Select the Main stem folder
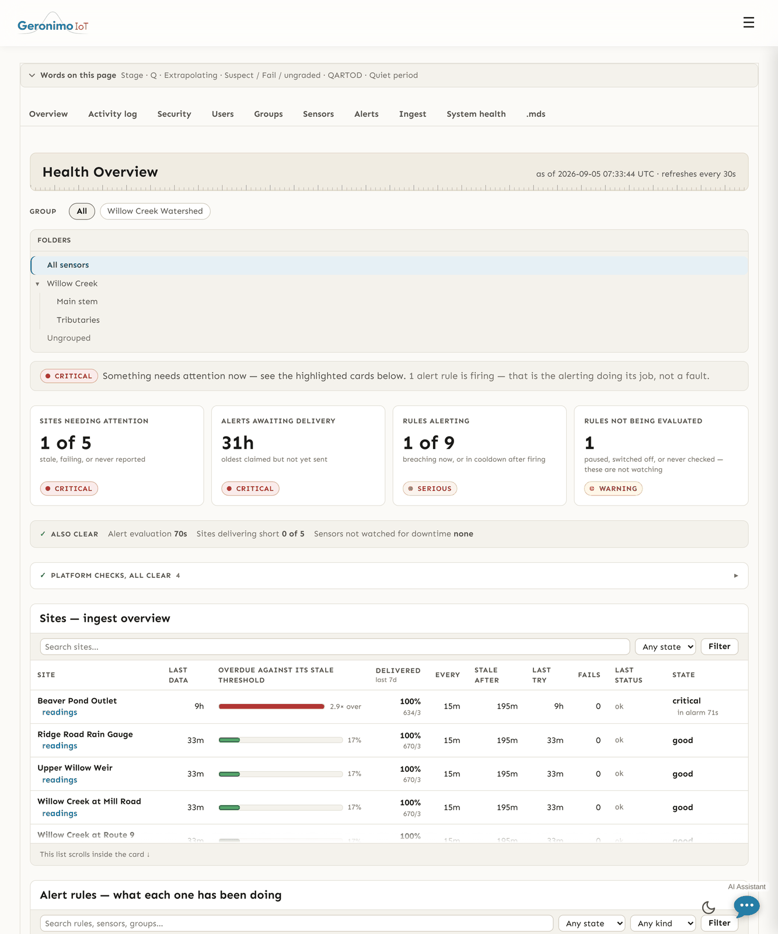The height and width of the screenshot is (934, 778). click(77, 302)
